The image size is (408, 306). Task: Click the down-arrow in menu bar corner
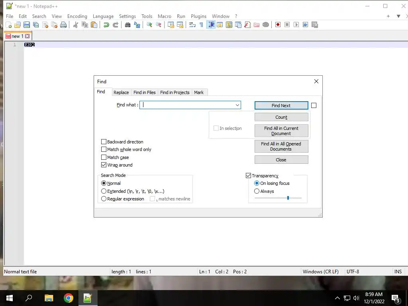pyautogui.click(x=398, y=16)
